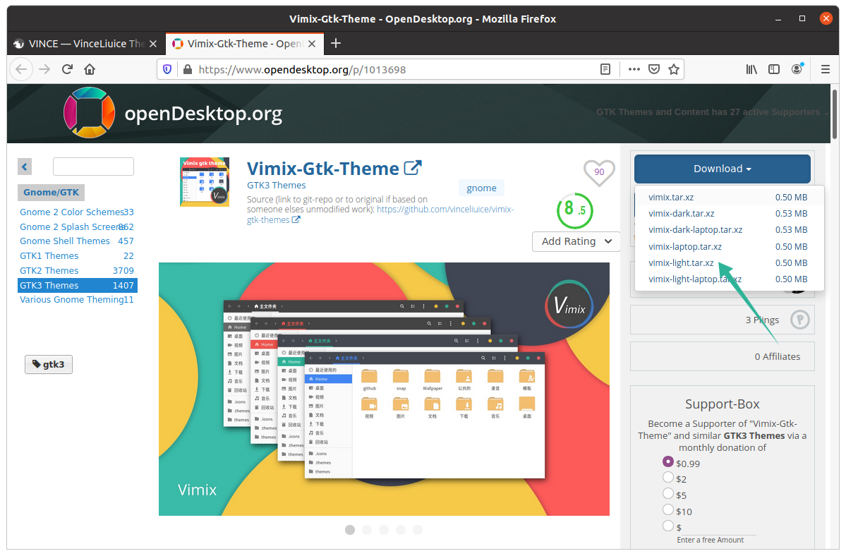Open the GTK3 Themes link under title
The height and width of the screenshot is (556, 846).
pos(277,186)
